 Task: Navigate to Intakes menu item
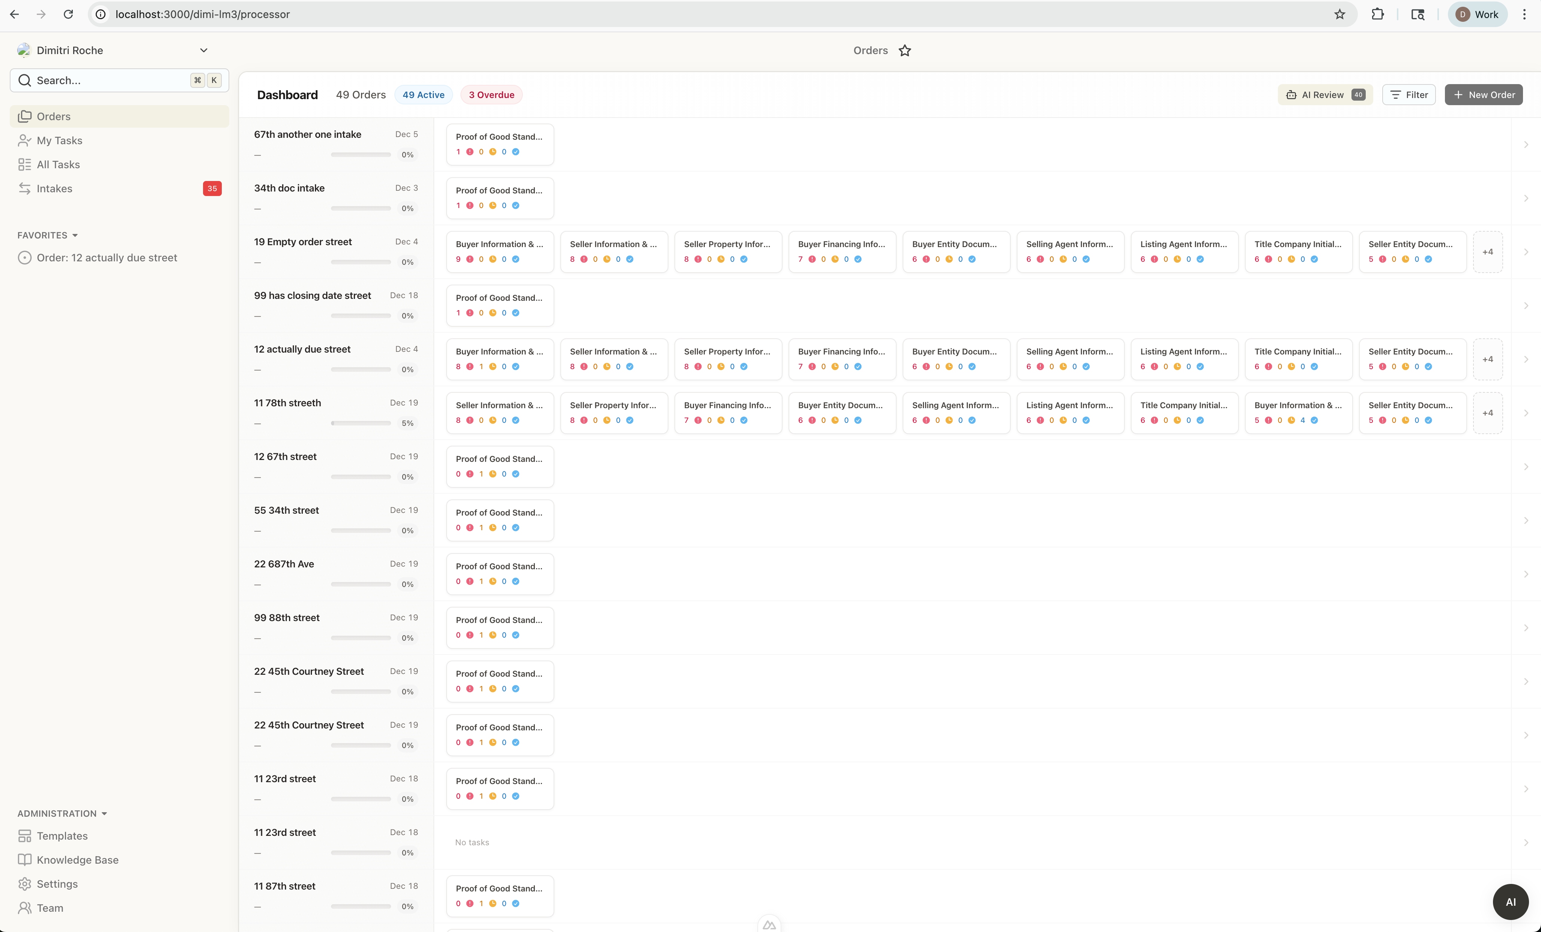pyautogui.click(x=54, y=189)
